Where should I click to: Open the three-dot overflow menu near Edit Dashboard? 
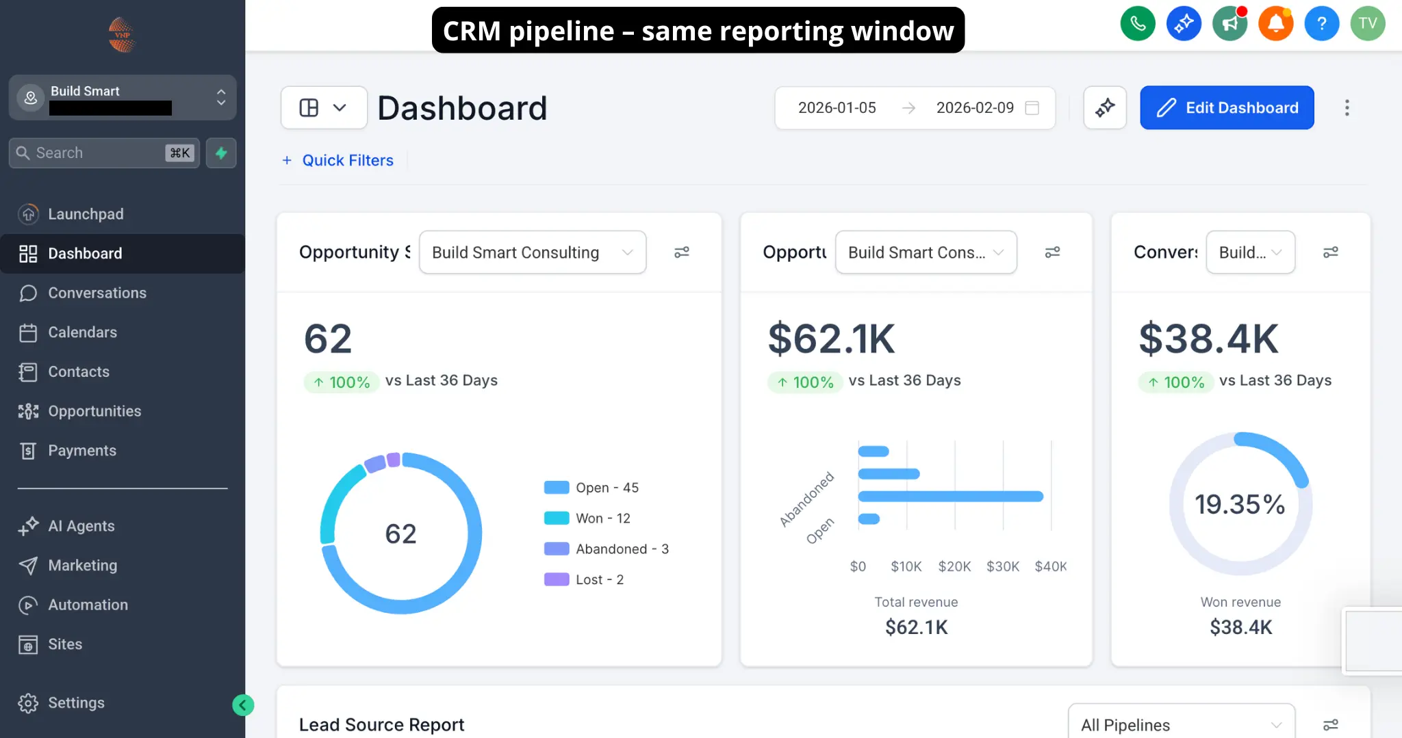coord(1347,107)
